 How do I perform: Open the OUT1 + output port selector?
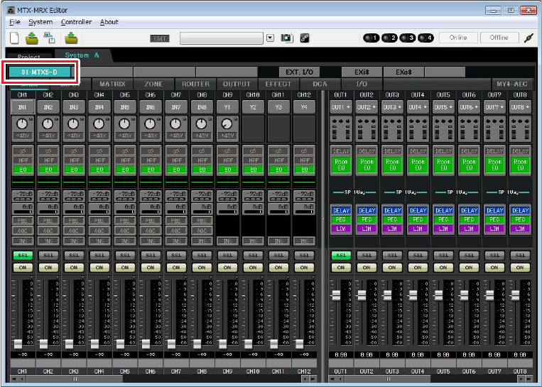[x=341, y=107]
